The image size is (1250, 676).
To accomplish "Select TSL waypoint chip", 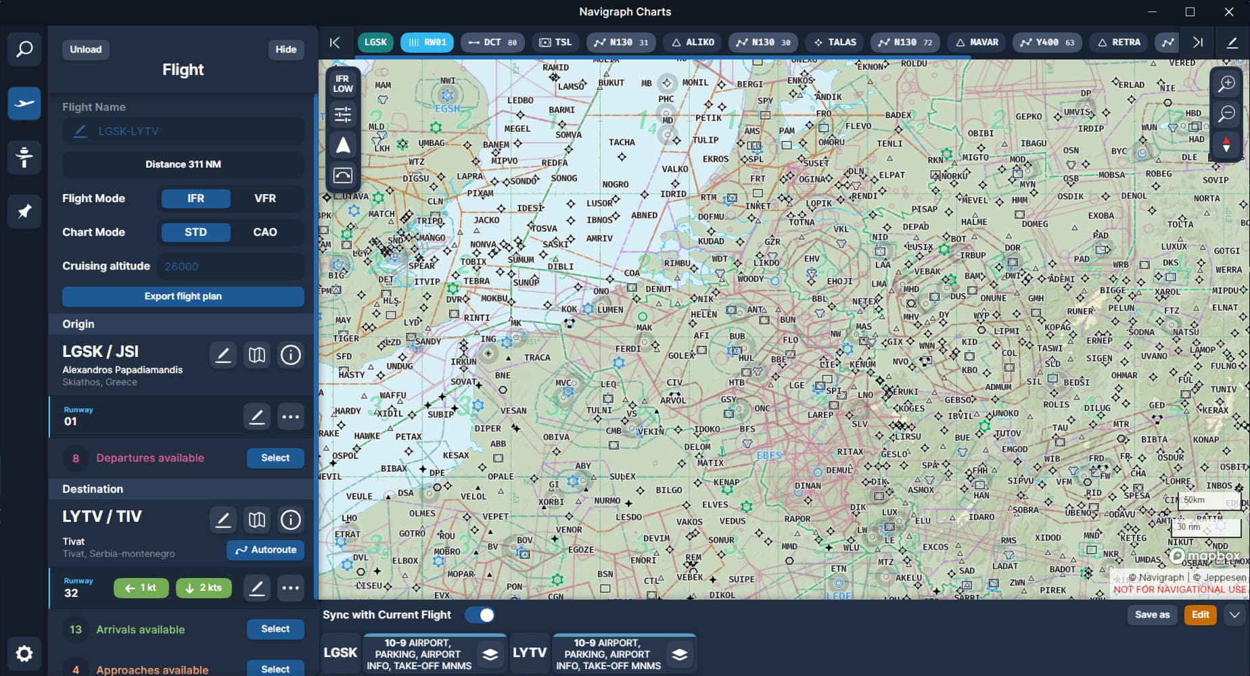I will click(555, 42).
